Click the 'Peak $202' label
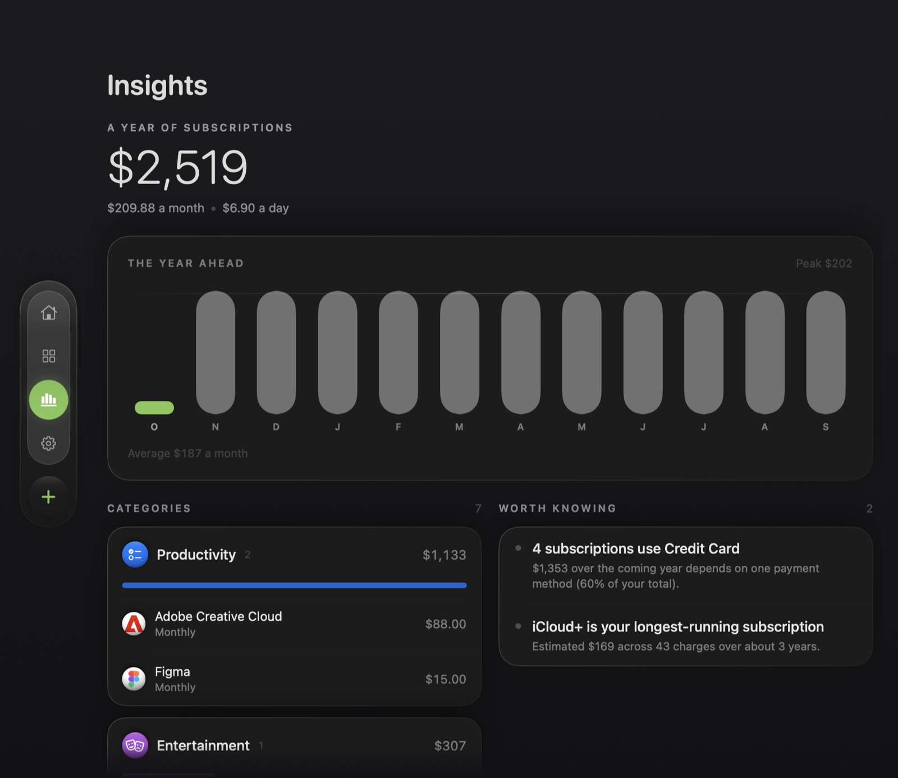Screen dimensions: 898x778 click(824, 263)
